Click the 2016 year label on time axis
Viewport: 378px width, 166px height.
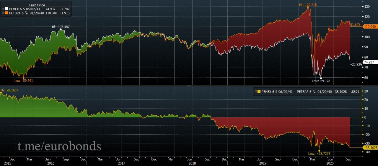pos(51,163)
